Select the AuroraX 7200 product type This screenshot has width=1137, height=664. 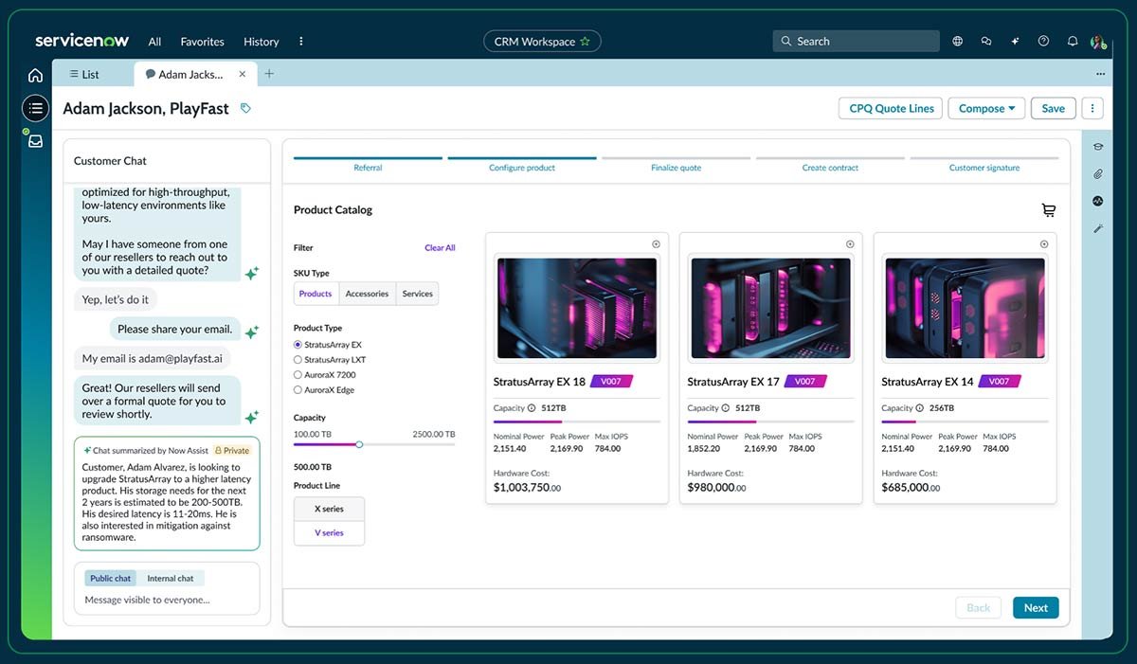(x=298, y=375)
